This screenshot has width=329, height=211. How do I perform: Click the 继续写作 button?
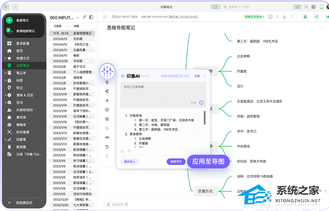(x=176, y=162)
